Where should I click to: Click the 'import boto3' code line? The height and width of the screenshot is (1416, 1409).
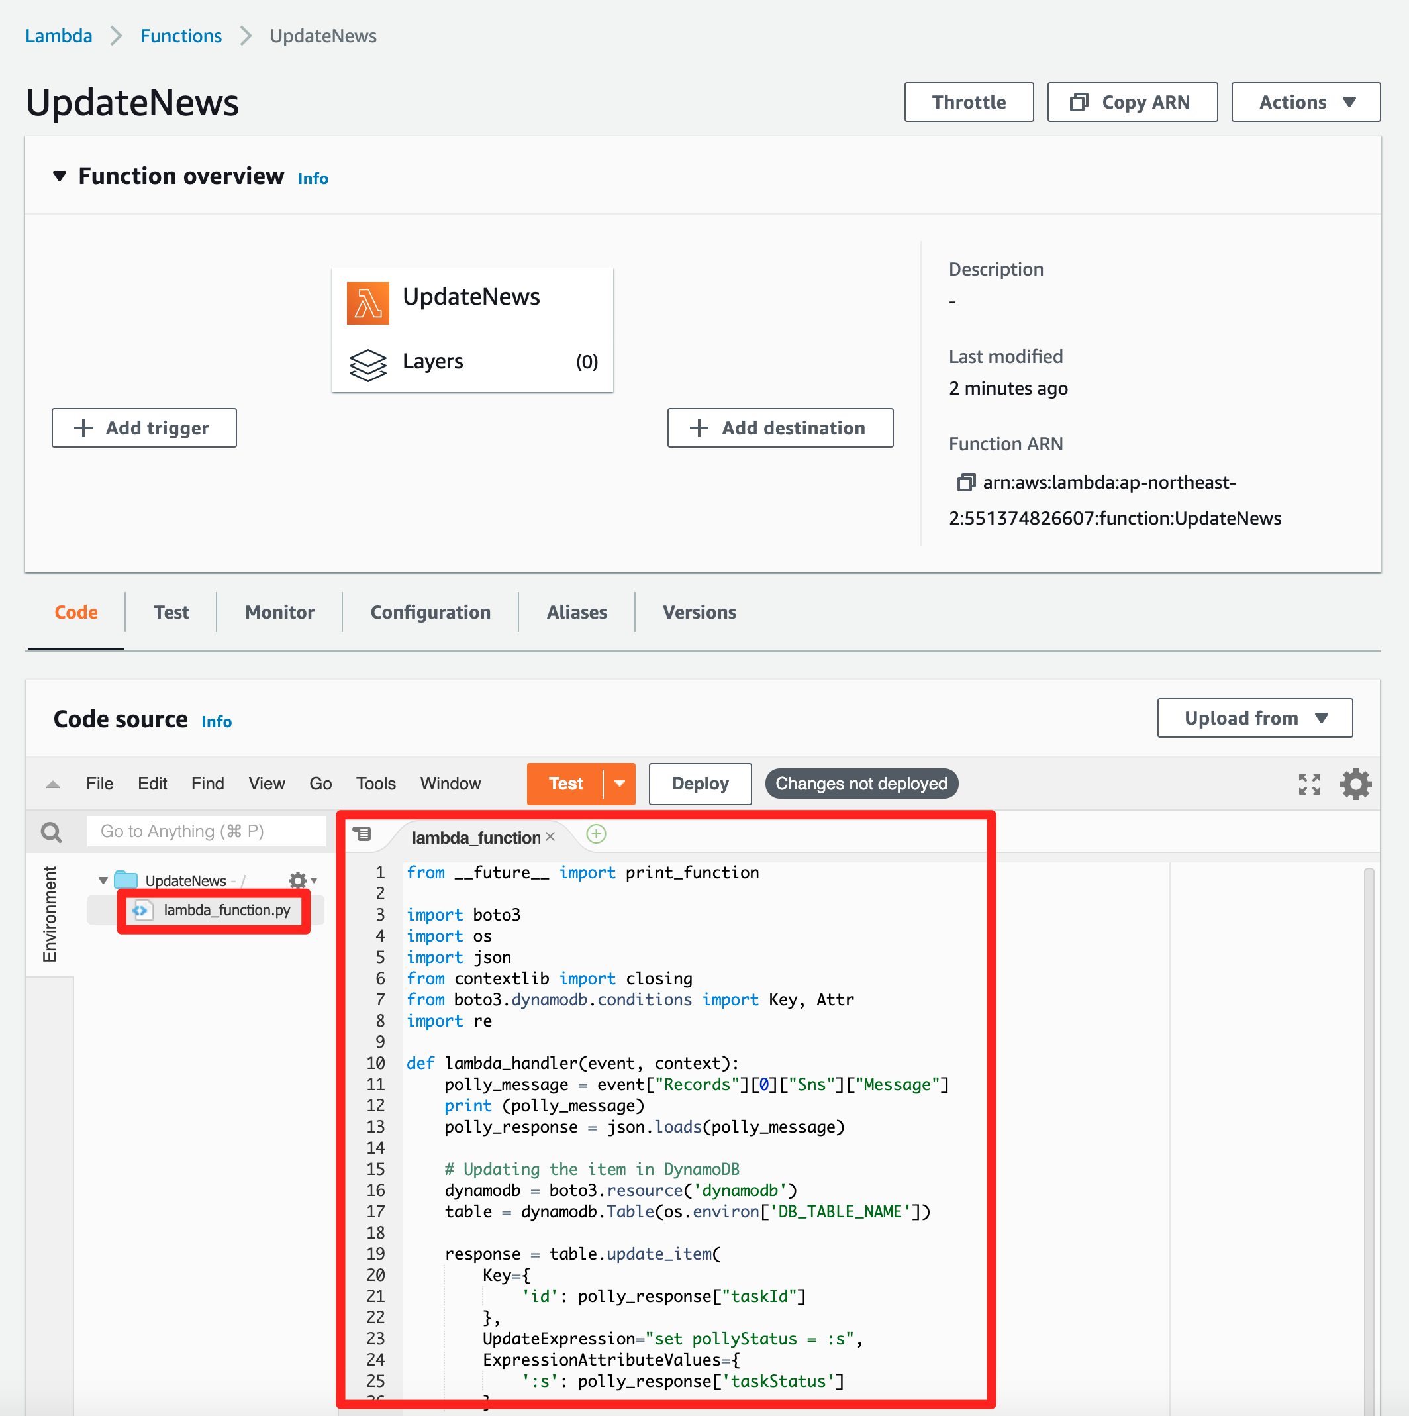pos(463,915)
